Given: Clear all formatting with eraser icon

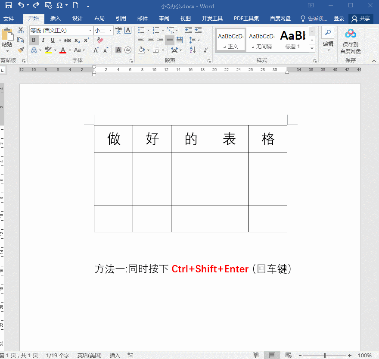Looking at the screenshot, I should pyautogui.click(x=100, y=40).
